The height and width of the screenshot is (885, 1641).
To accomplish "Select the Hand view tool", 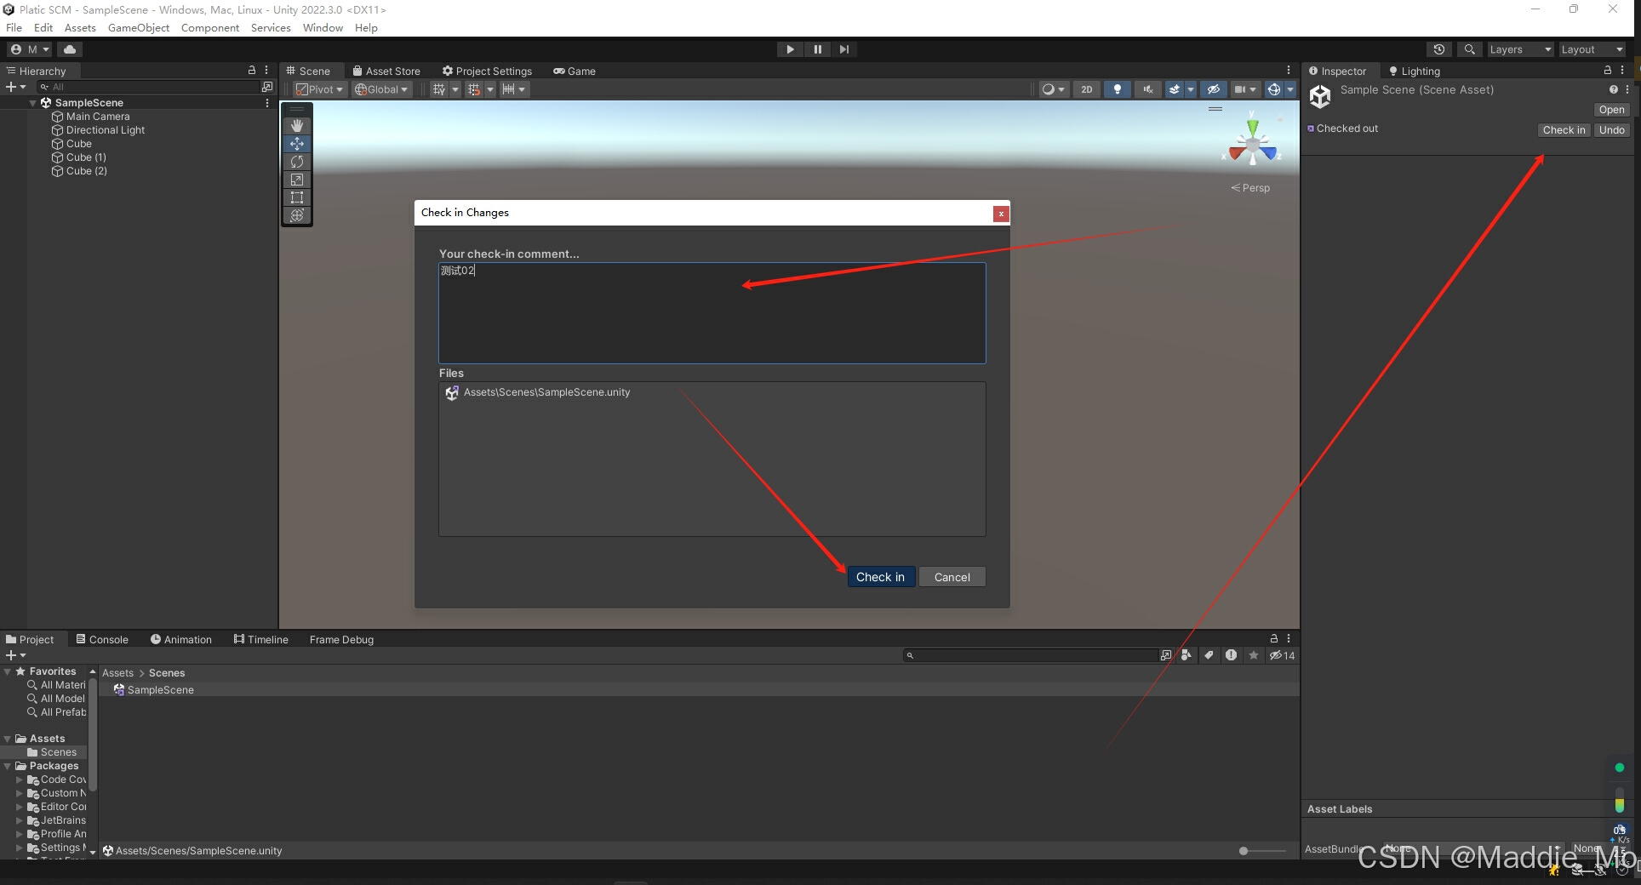I will 297,126.
